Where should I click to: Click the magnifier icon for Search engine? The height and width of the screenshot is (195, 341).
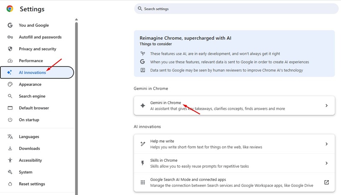(x=10, y=96)
